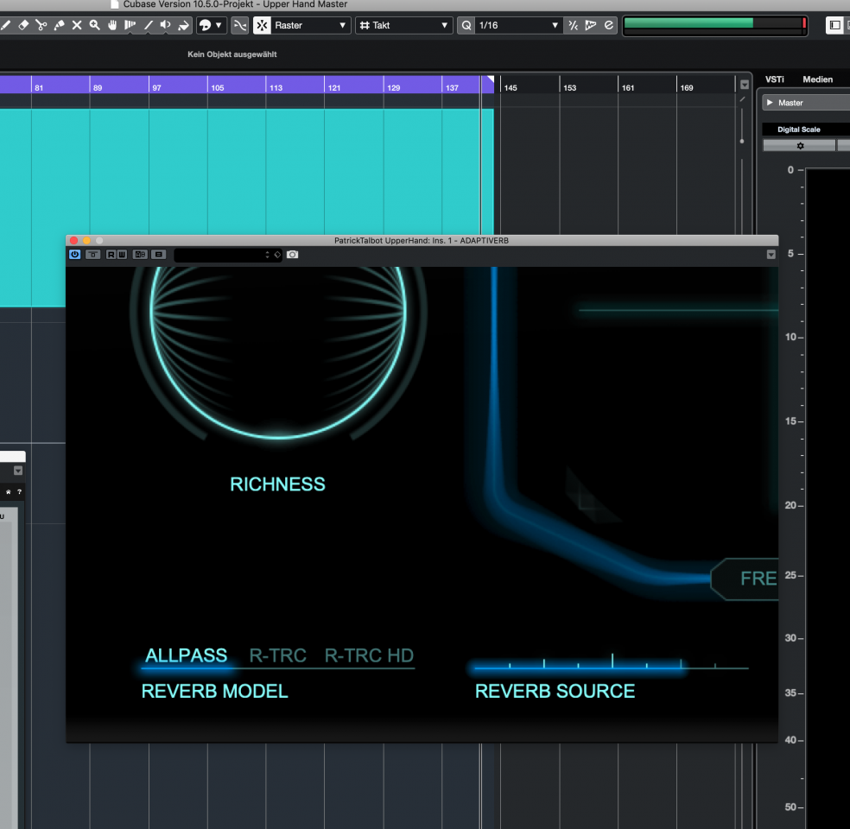850x829 pixels.
Task: Click the pencil icon below ruler menu
Action: tap(742, 99)
